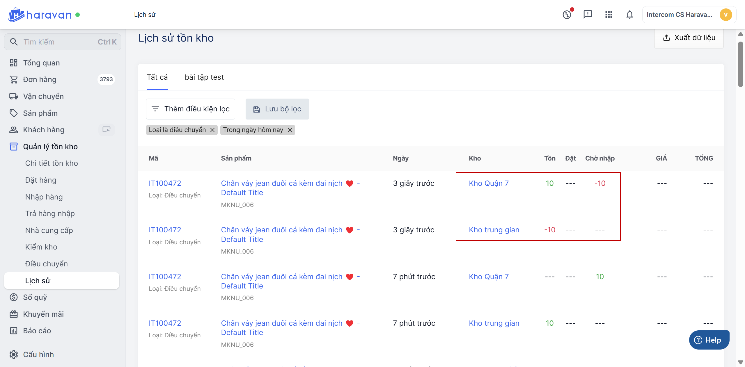Click Xuất dữ liệu export button

[689, 38]
